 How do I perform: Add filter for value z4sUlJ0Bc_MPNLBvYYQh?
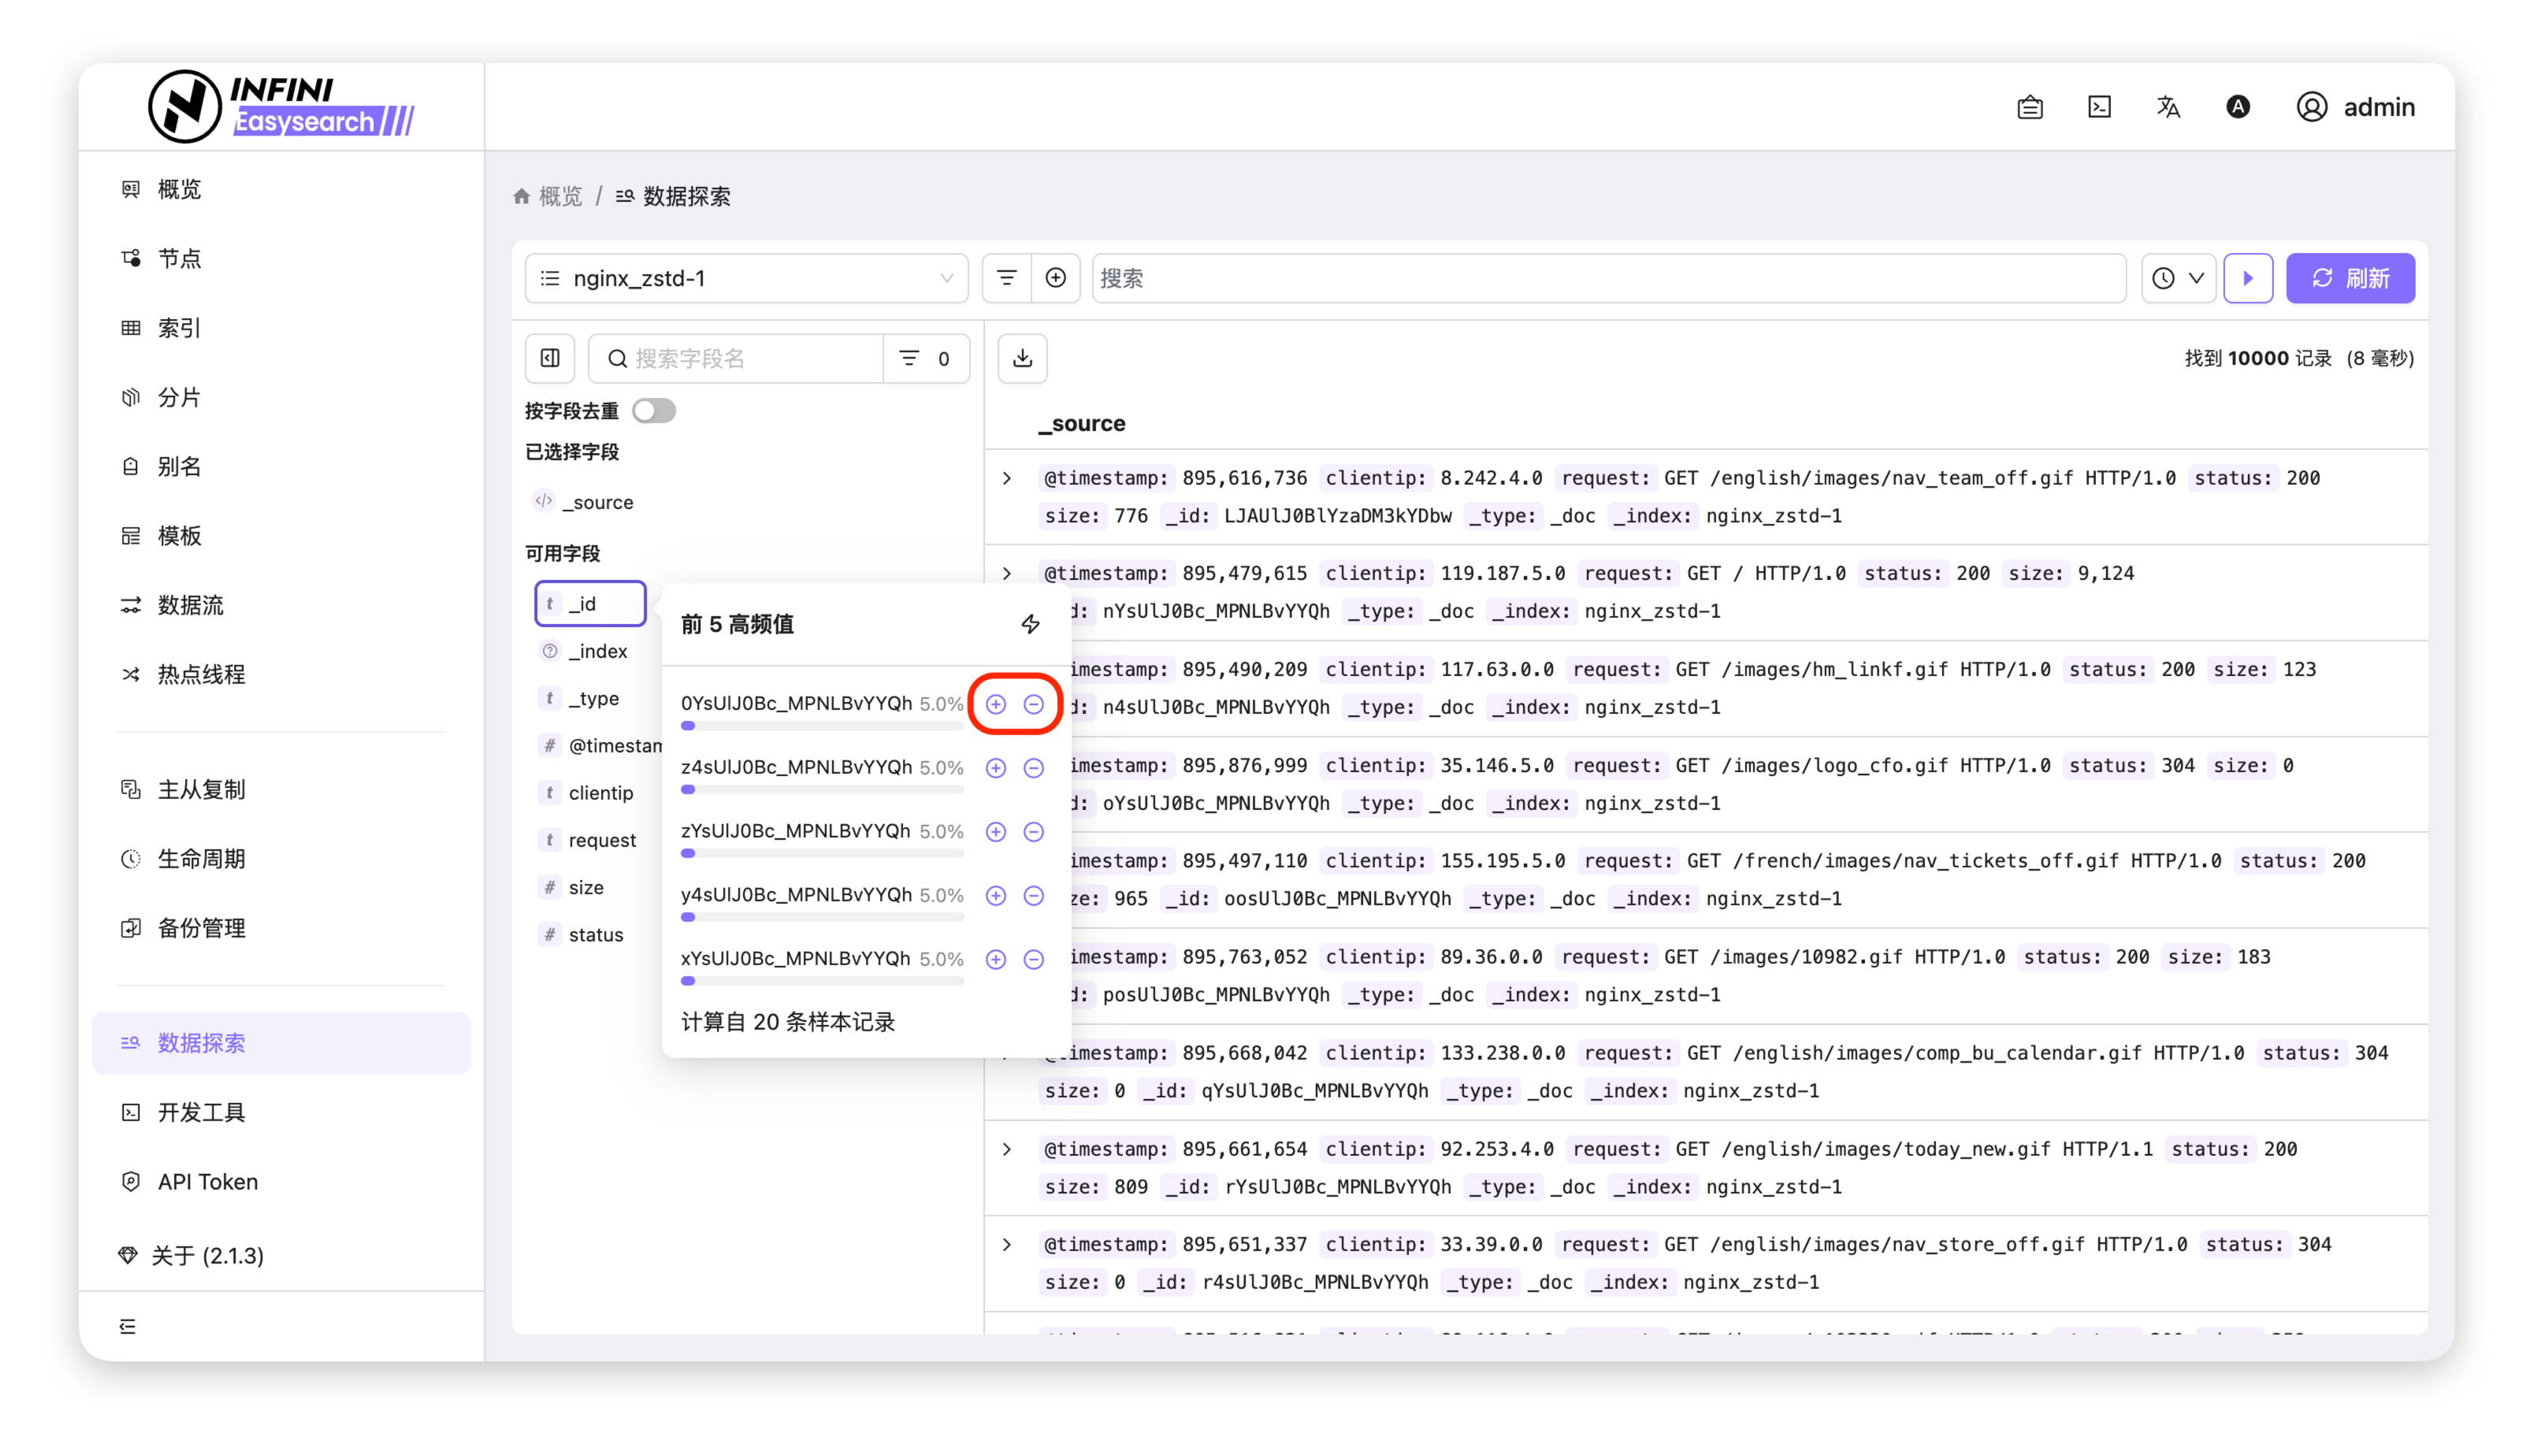(995, 768)
